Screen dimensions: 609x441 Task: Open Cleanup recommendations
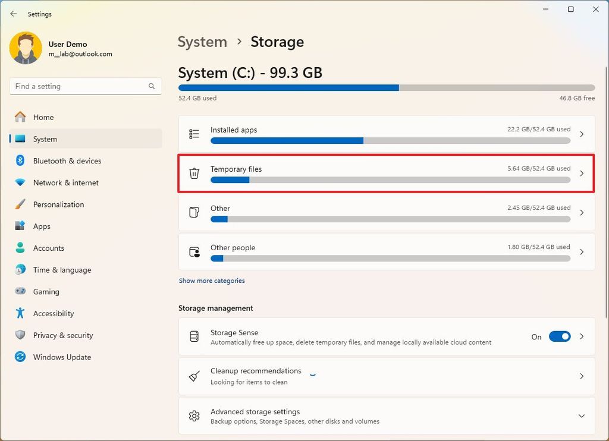click(x=387, y=376)
